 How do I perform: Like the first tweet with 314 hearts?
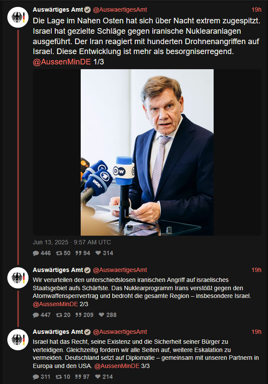[98, 253]
